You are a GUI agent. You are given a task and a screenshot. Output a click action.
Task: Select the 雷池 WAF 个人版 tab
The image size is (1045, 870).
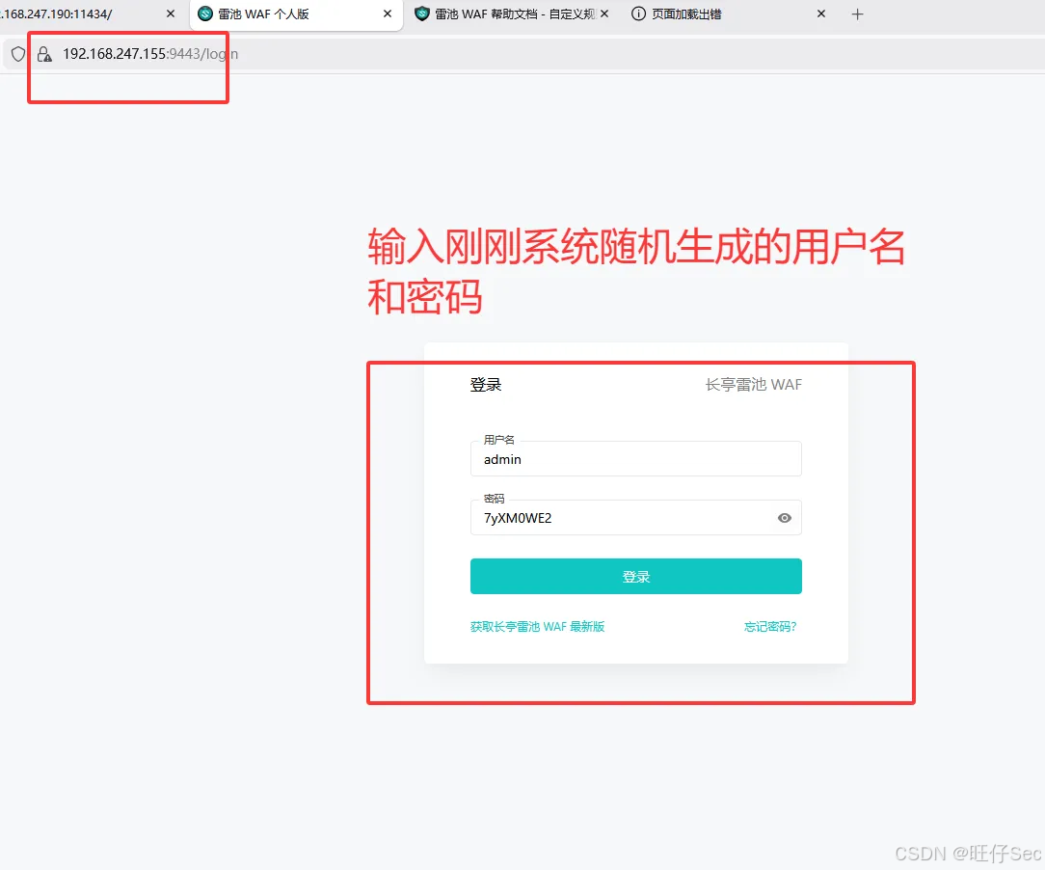click(297, 14)
